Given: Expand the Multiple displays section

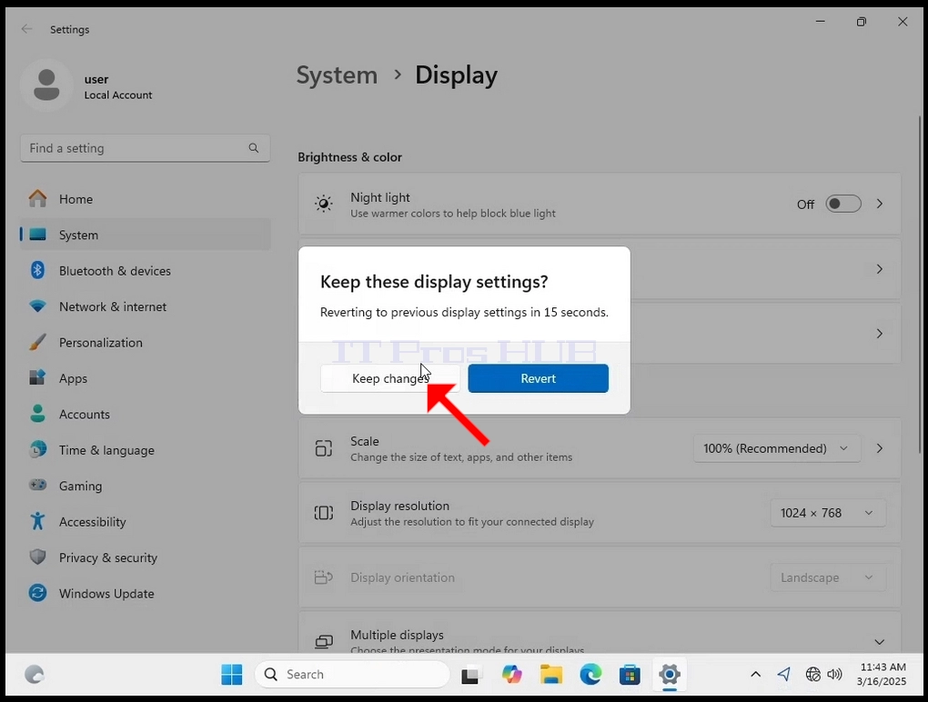Looking at the screenshot, I should pyautogui.click(x=879, y=642).
